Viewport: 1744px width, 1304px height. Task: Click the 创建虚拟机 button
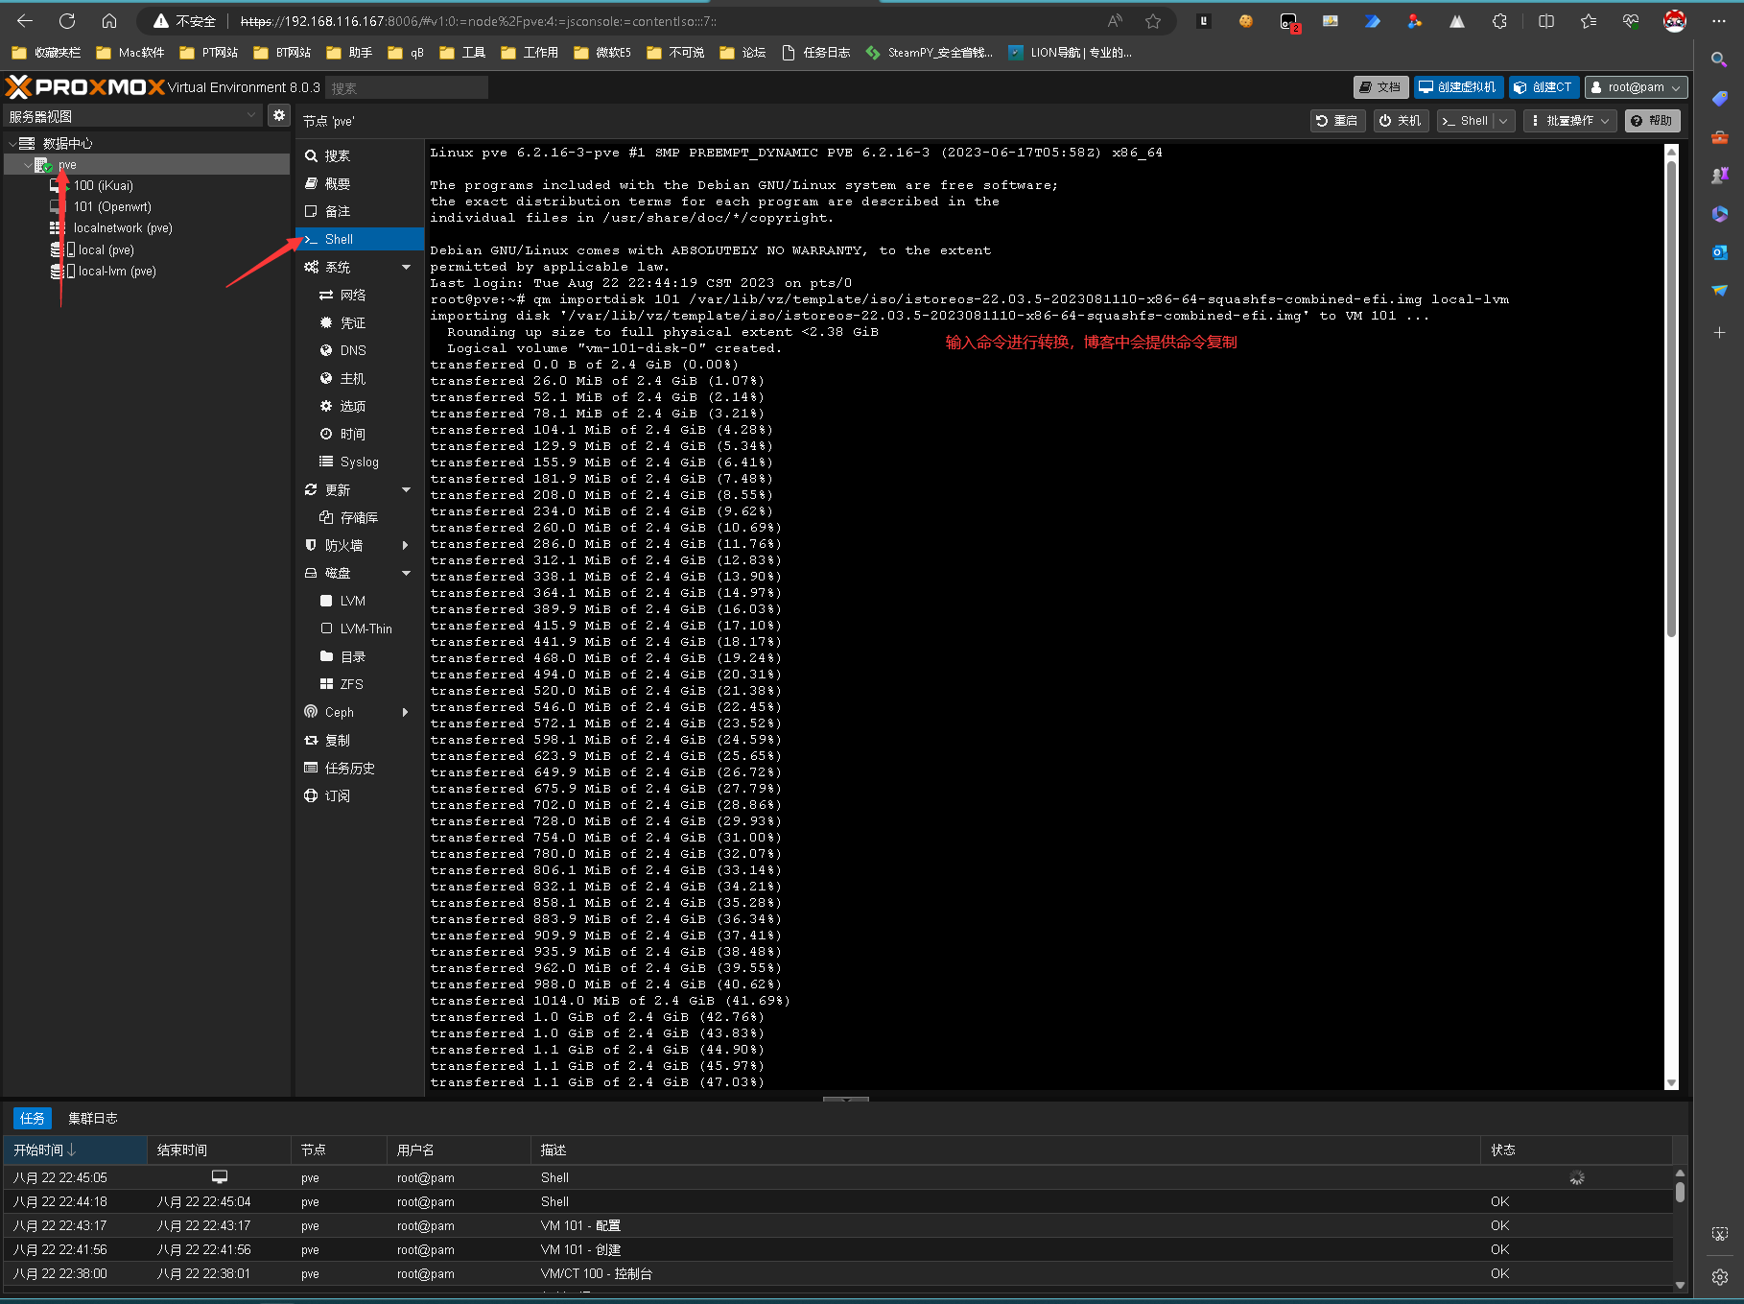click(x=1457, y=87)
